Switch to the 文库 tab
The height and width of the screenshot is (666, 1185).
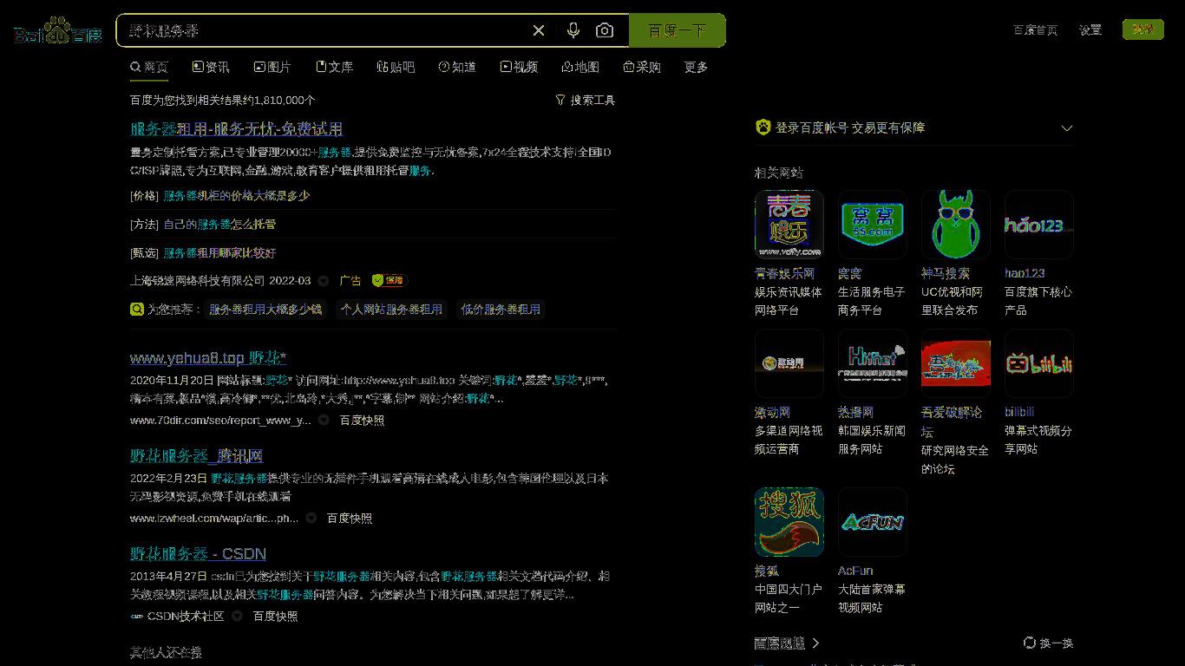click(334, 67)
